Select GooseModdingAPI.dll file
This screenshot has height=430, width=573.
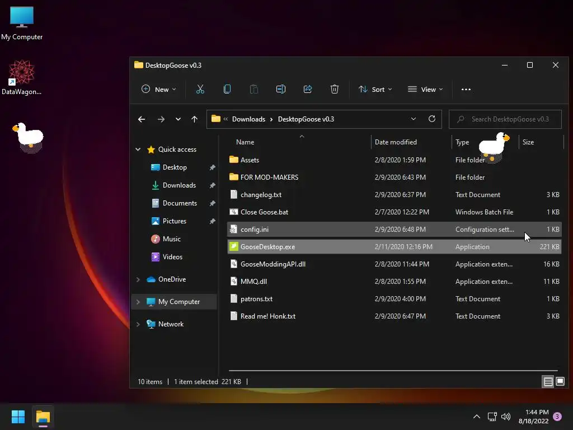pyautogui.click(x=394, y=264)
